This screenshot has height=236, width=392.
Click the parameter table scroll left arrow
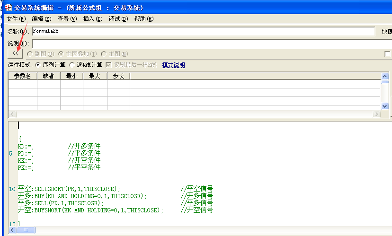tap(12, 114)
